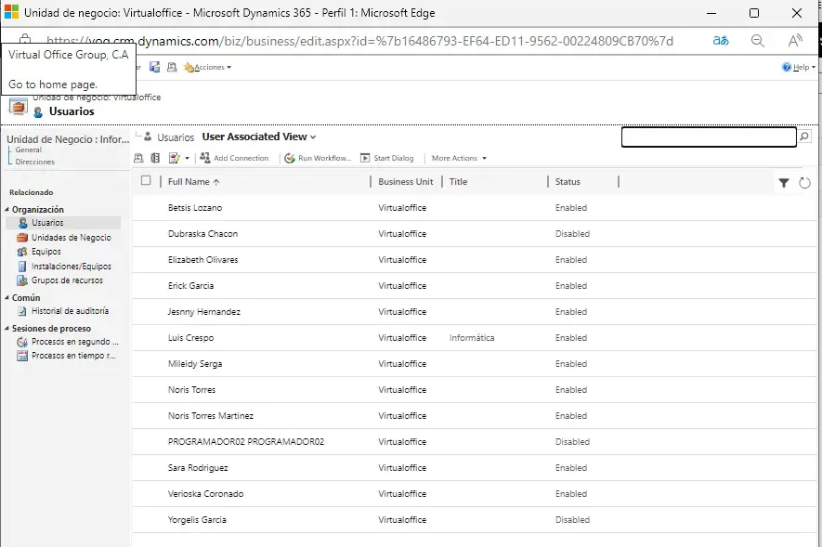Click Start Dialog button
822x547 pixels.
pos(387,159)
